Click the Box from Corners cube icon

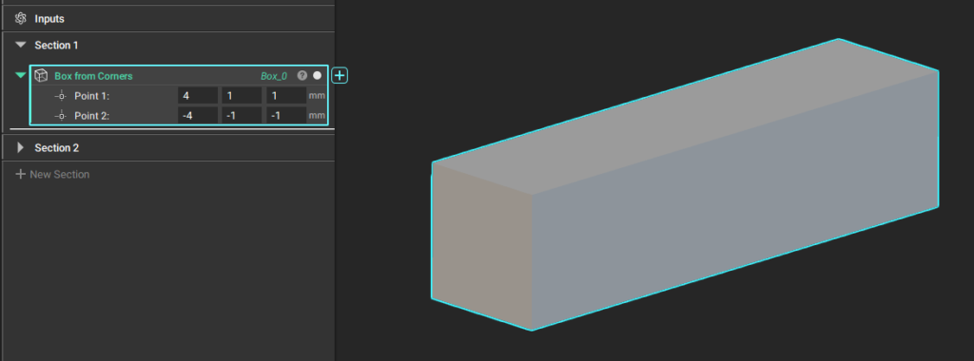(x=41, y=76)
